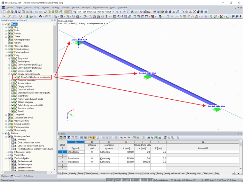Open the Výsledky menu
243x182 pixels.
pyautogui.click(x=55, y=7)
